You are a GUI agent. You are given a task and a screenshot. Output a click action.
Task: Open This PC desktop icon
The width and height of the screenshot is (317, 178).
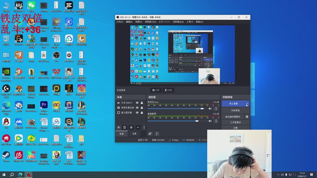tap(6, 7)
